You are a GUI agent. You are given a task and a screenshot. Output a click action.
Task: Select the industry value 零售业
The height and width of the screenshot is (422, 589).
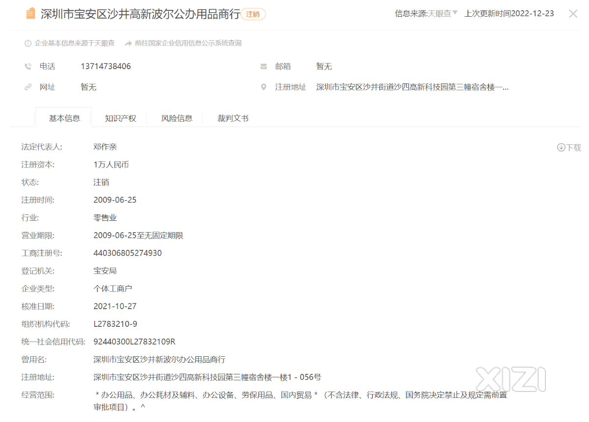click(105, 217)
